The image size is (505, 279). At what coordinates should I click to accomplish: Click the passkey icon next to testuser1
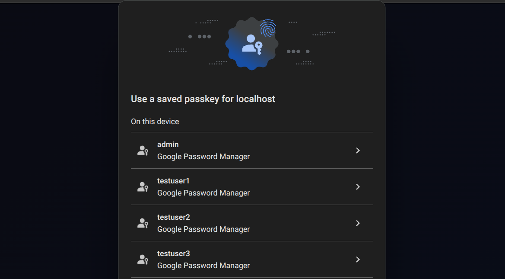click(143, 186)
